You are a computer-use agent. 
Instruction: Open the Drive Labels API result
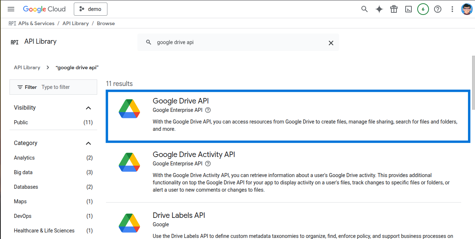pos(179,215)
